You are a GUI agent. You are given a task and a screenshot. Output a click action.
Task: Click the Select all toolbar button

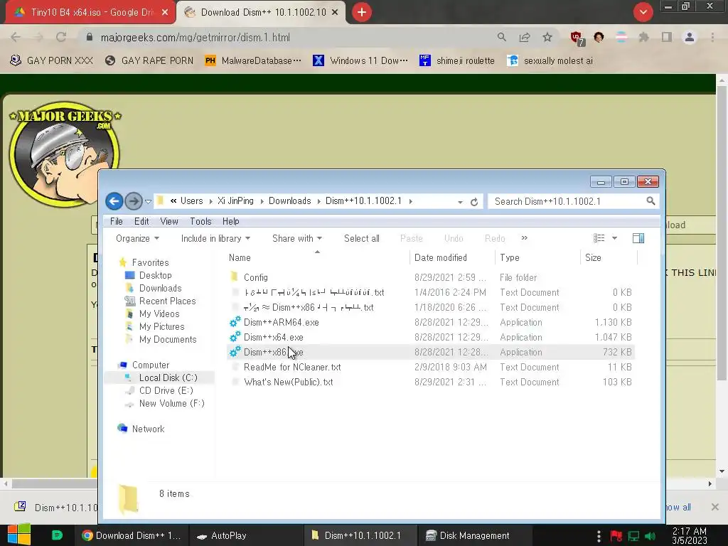tap(362, 238)
